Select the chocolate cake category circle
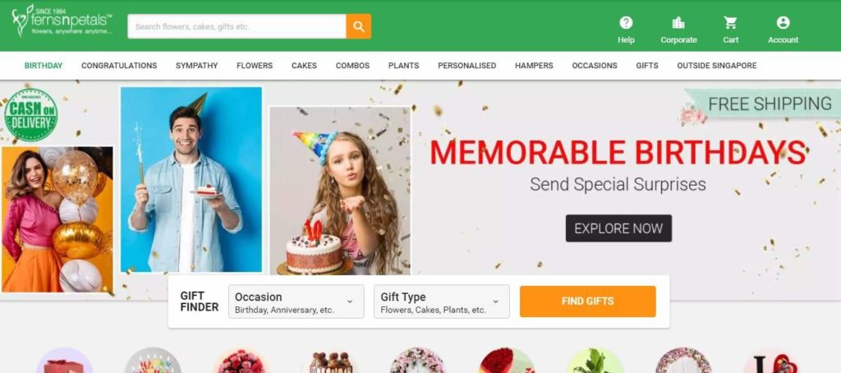Image resolution: width=841 pixels, height=373 pixels. point(331,361)
